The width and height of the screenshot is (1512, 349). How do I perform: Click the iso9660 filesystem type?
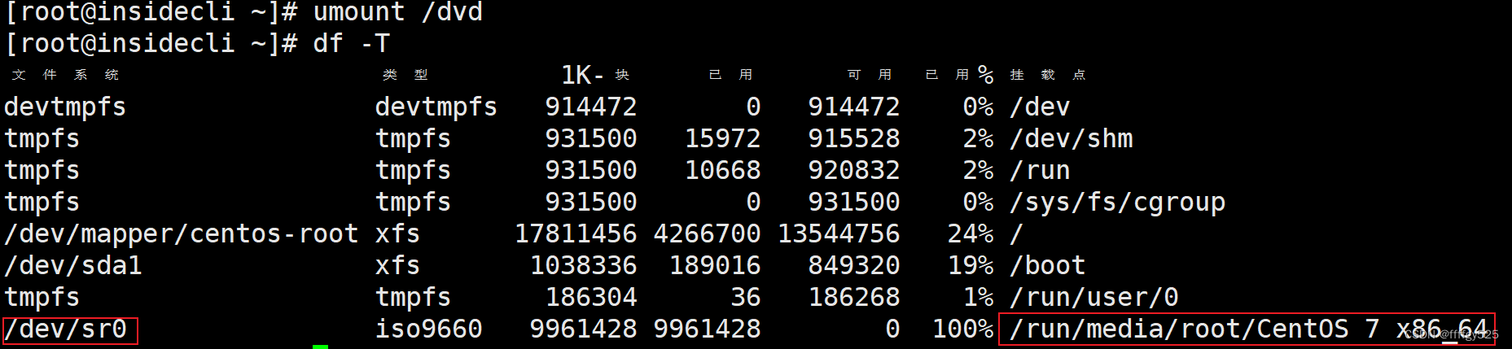click(x=429, y=329)
